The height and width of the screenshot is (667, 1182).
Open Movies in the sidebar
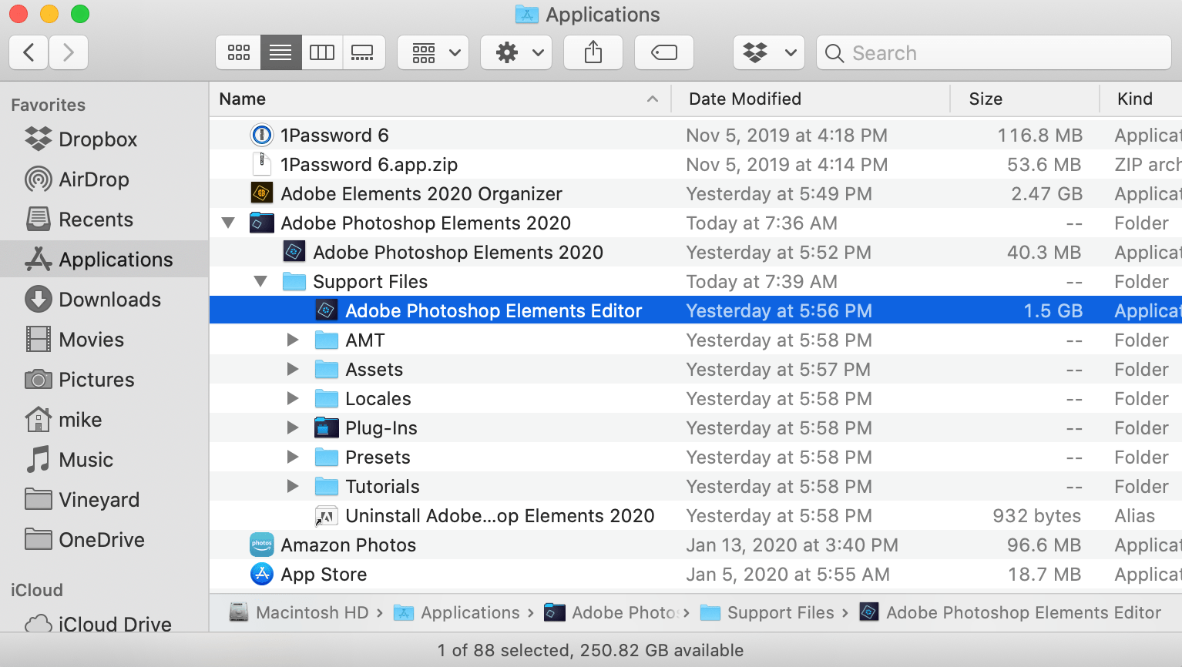click(105, 340)
